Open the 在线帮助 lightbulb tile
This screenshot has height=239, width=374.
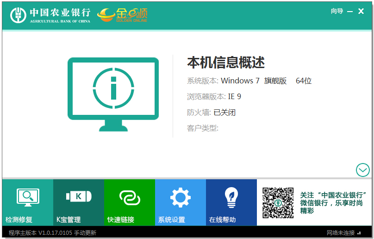coord(231,202)
